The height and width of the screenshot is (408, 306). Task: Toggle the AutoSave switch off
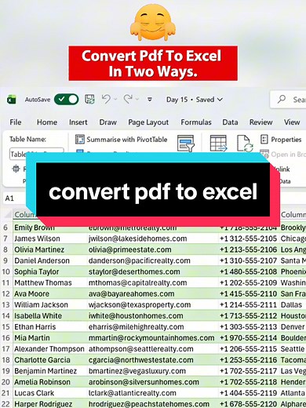click(x=66, y=100)
